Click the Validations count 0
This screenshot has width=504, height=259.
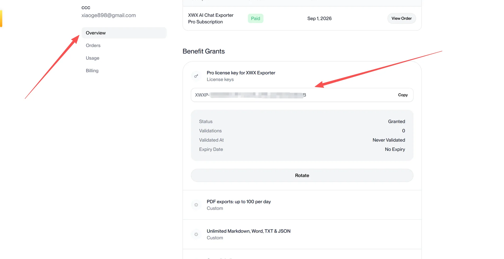click(x=403, y=131)
